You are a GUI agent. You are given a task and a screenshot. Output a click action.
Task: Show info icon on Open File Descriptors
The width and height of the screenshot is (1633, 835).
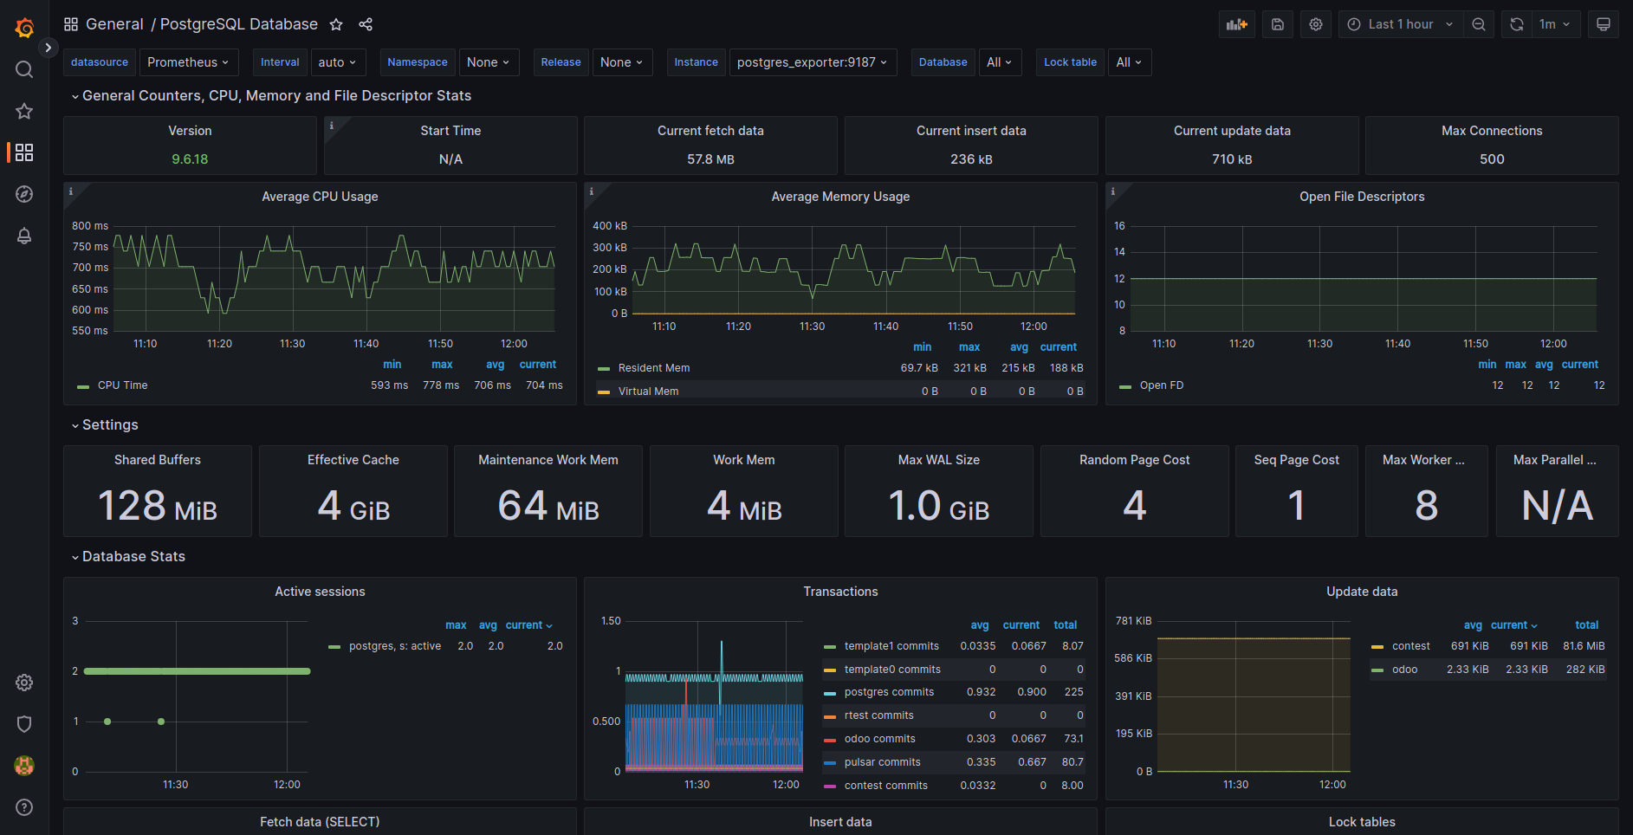click(1113, 191)
